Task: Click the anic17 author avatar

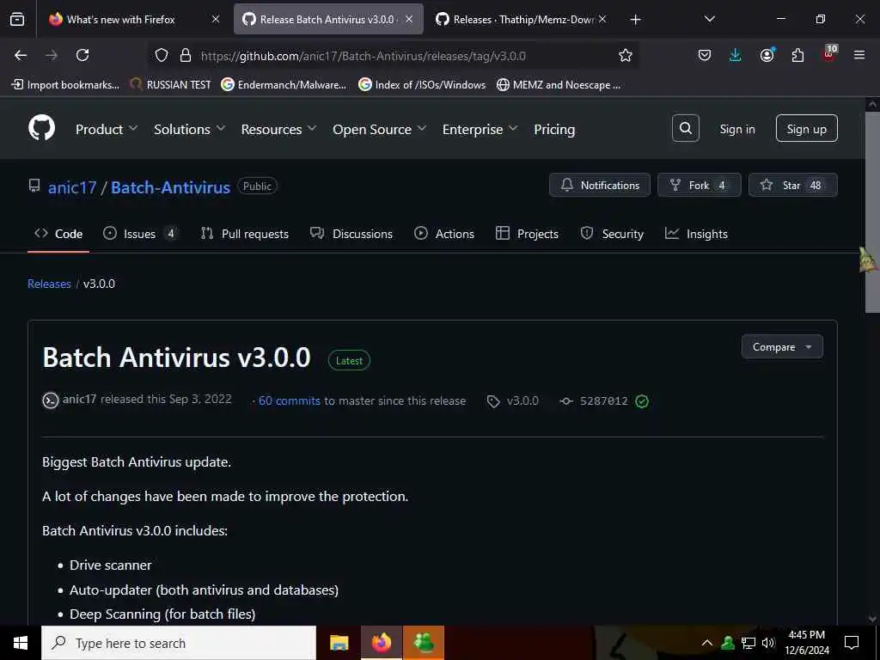Action: pos(50,400)
